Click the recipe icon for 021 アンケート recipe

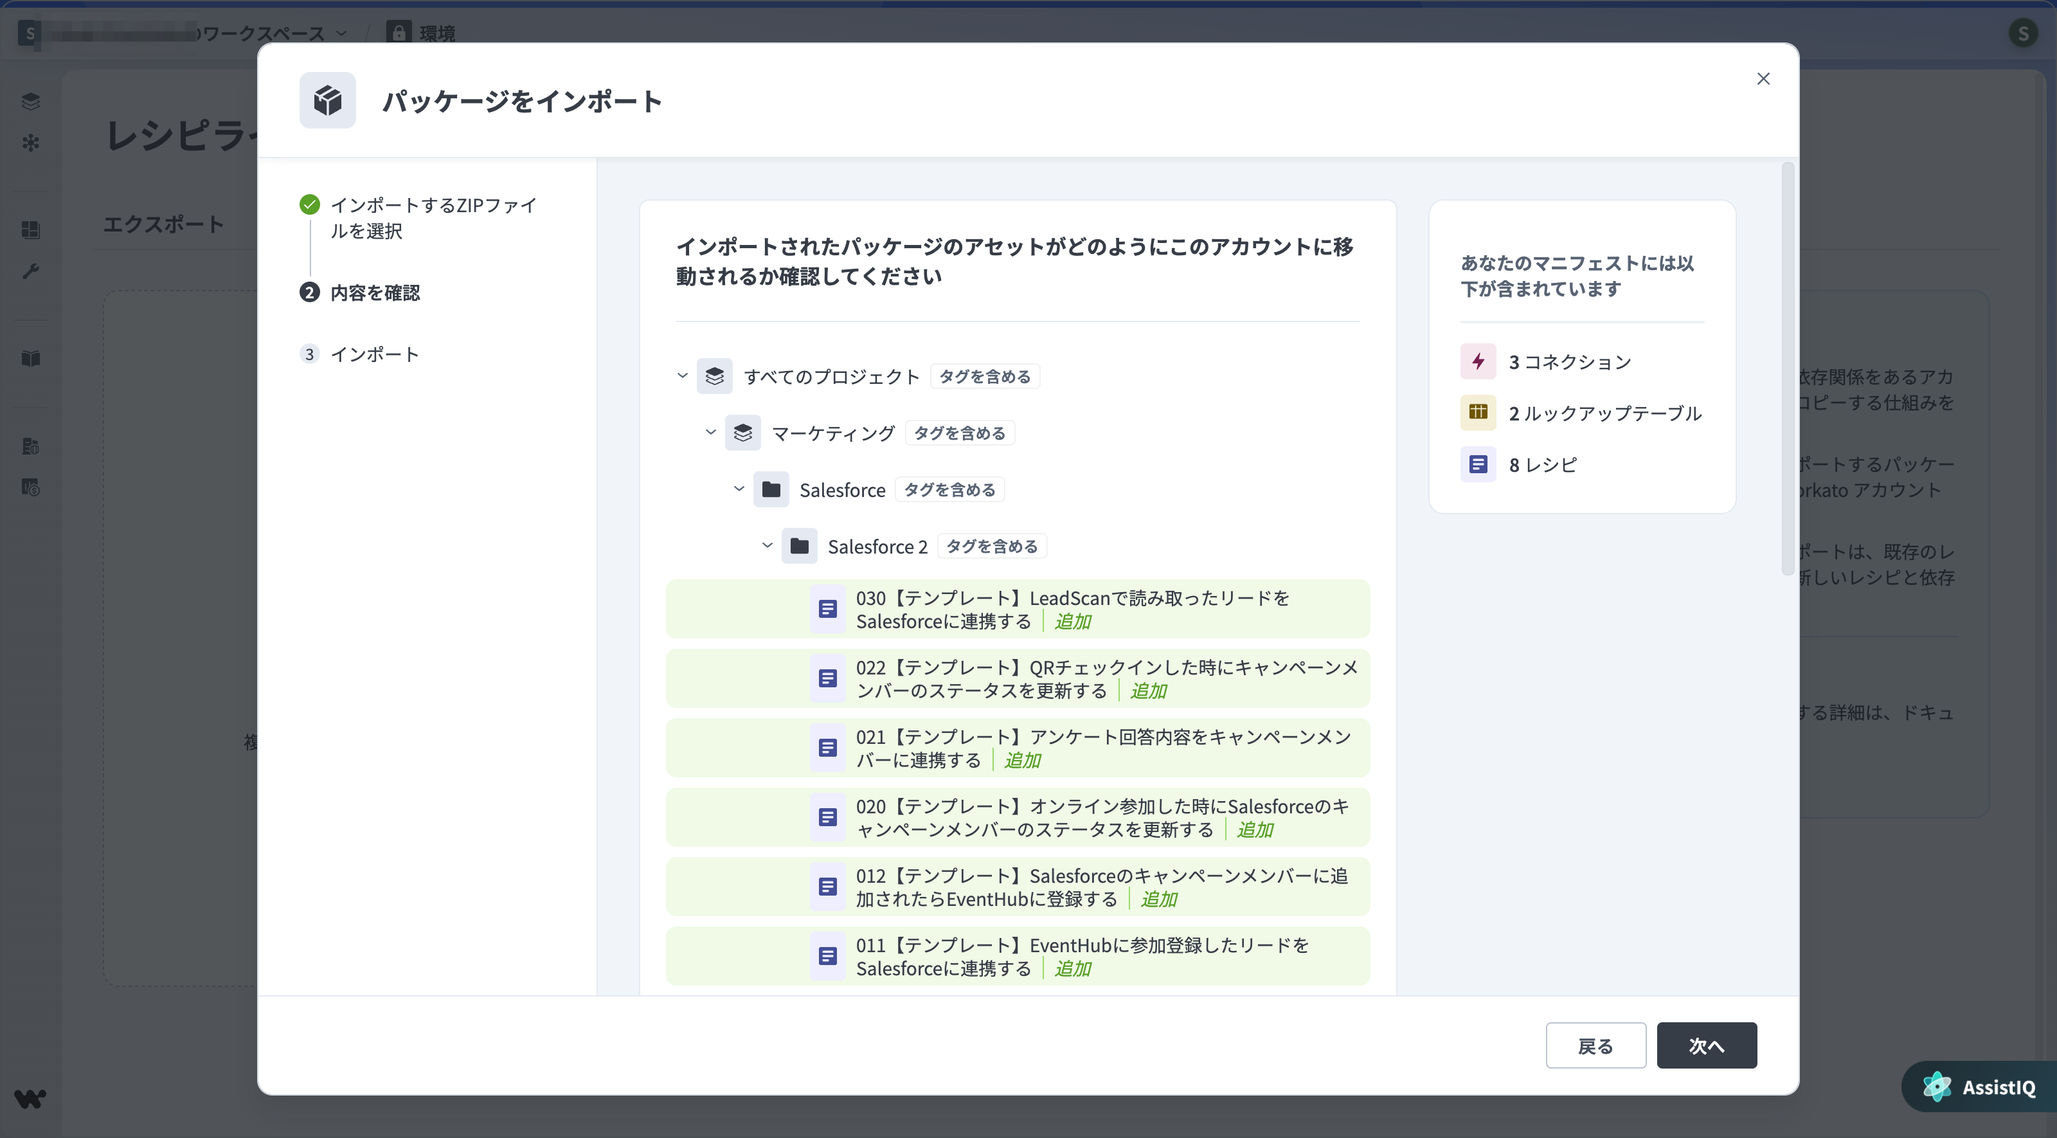pyautogui.click(x=828, y=748)
